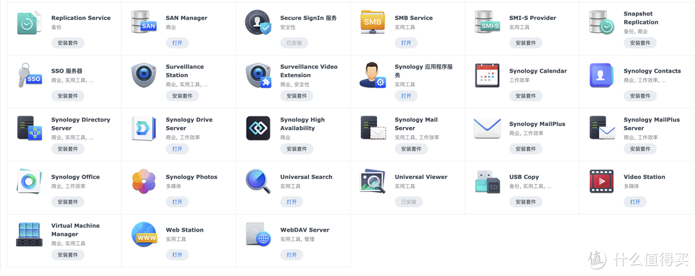Image resolution: width=695 pixels, height=276 pixels.
Task: Click the WebDAV Server icon
Action: click(x=258, y=234)
